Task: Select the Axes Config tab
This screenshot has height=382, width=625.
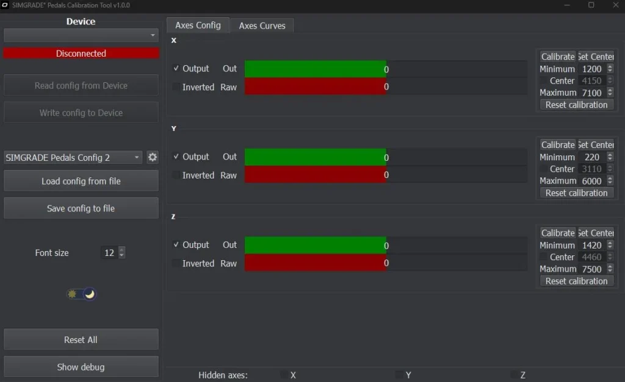Action: (x=198, y=25)
